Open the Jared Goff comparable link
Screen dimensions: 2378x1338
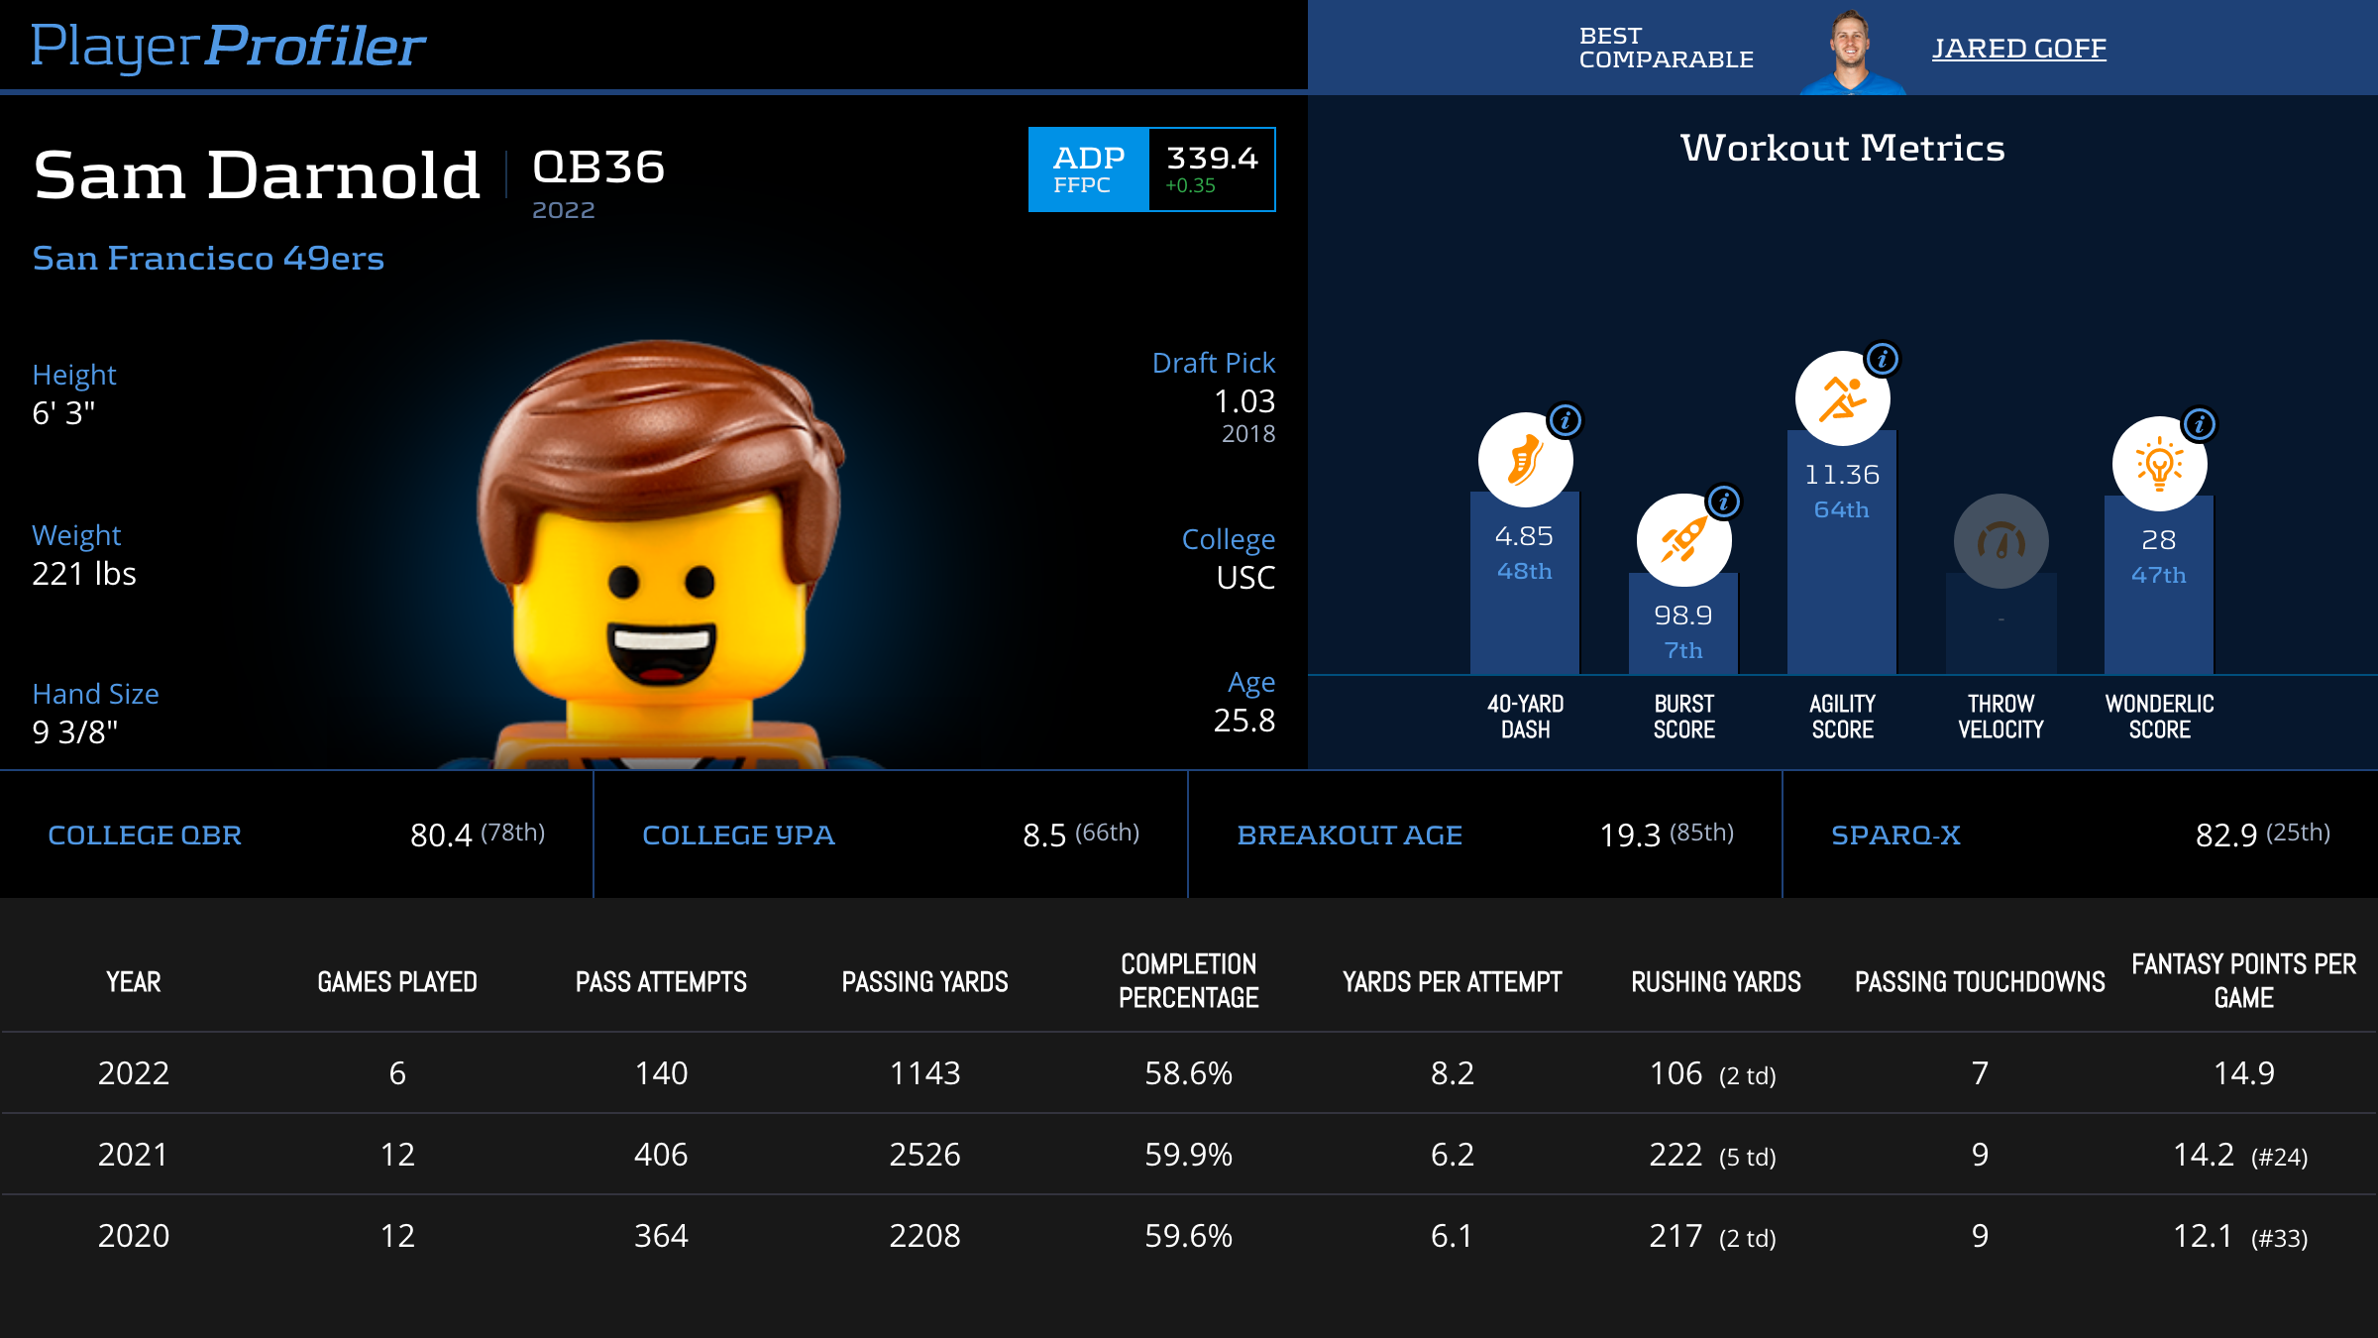pos(2018,48)
